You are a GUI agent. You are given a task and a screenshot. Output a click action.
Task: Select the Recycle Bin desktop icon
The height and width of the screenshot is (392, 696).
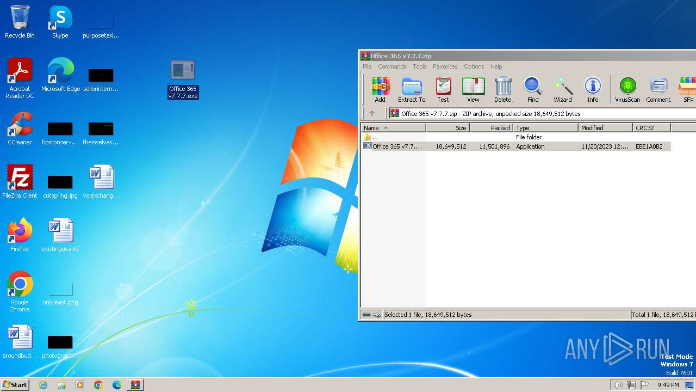(20, 22)
